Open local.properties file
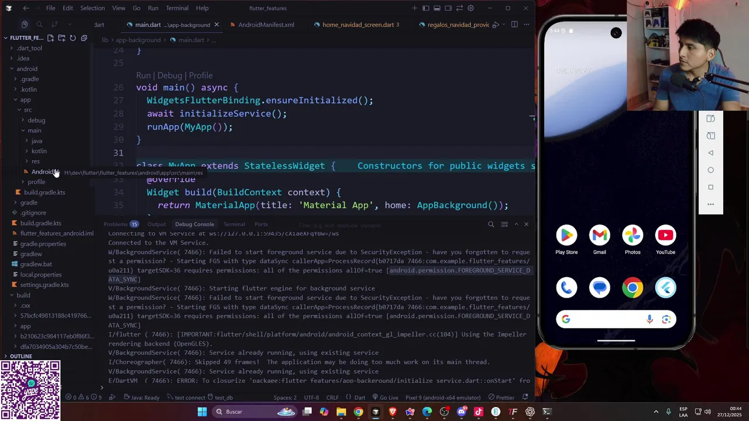 pyautogui.click(x=40, y=274)
